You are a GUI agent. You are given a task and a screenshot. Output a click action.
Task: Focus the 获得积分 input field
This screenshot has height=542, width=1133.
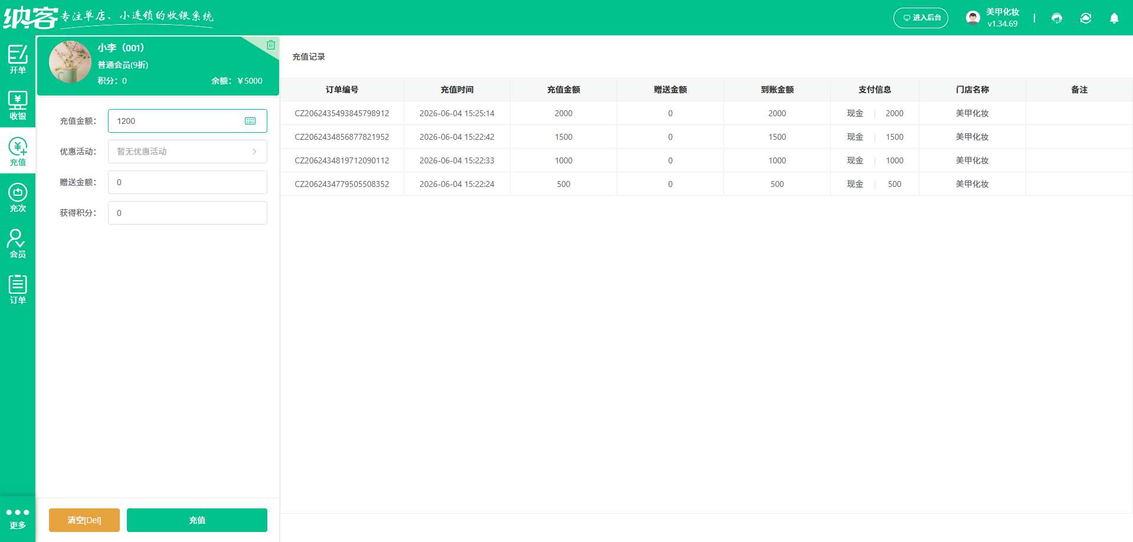click(x=188, y=213)
